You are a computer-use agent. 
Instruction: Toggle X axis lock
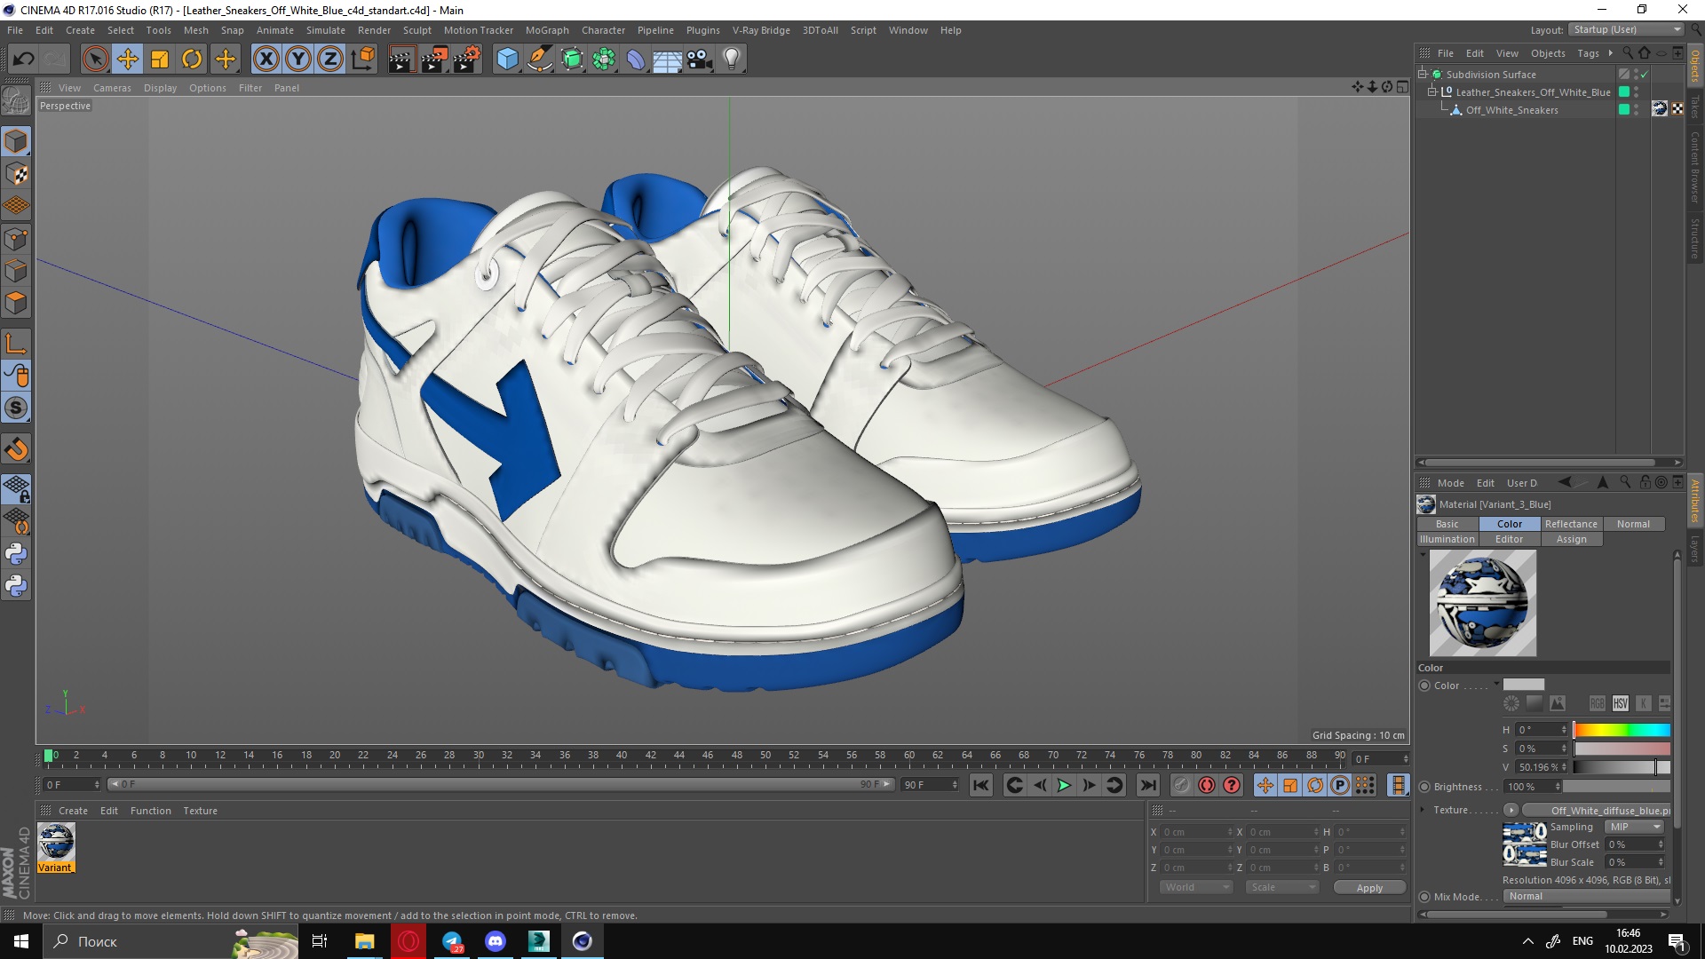point(266,59)
